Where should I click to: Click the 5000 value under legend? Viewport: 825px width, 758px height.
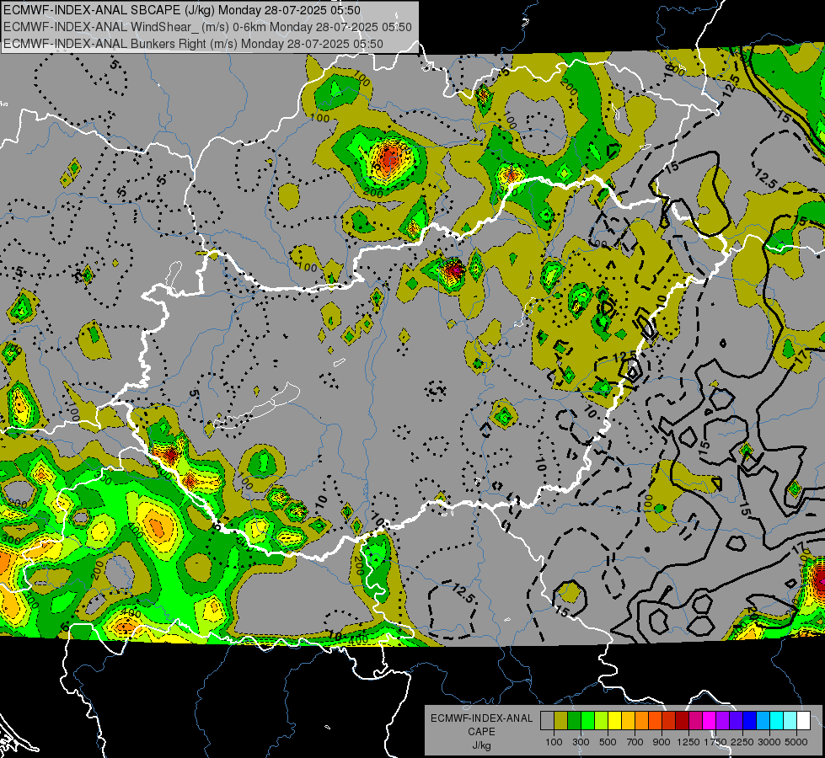(796, 742)
